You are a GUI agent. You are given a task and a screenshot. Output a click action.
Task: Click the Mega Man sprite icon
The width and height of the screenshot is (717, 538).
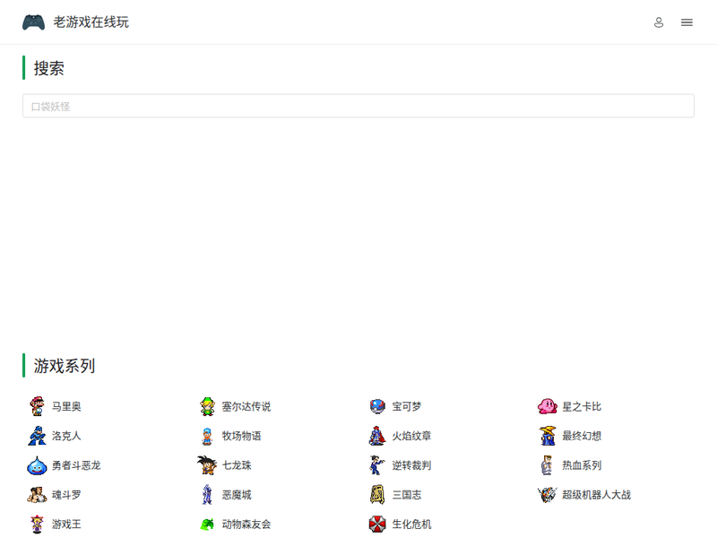[x=37, y=436]
